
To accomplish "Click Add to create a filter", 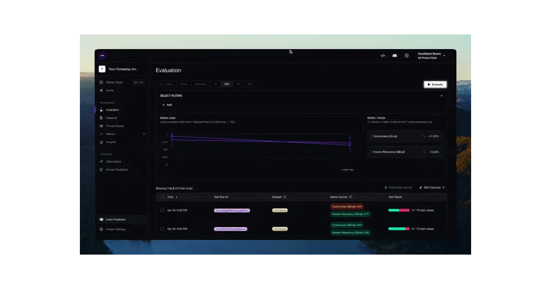I will point(167,105).
